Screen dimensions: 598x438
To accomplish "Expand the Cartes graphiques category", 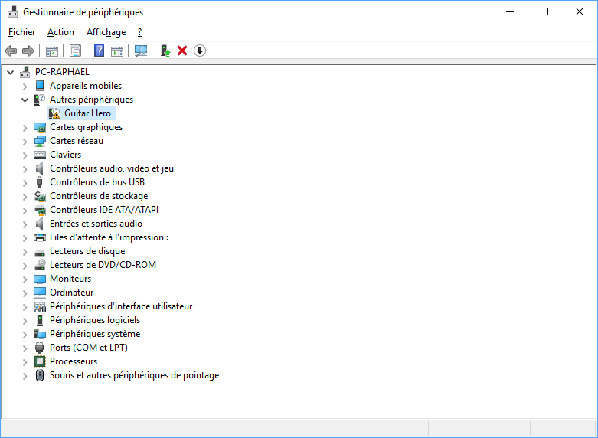I will pos(25,127).
